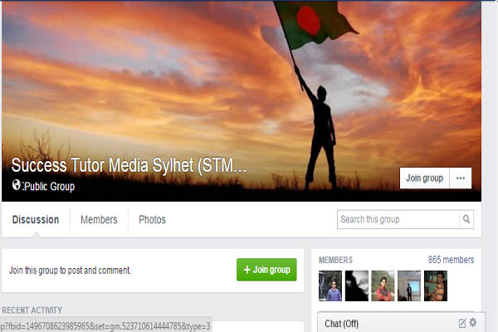
Task: Click the new message compose icon in chat
Action: click(462, 323)
